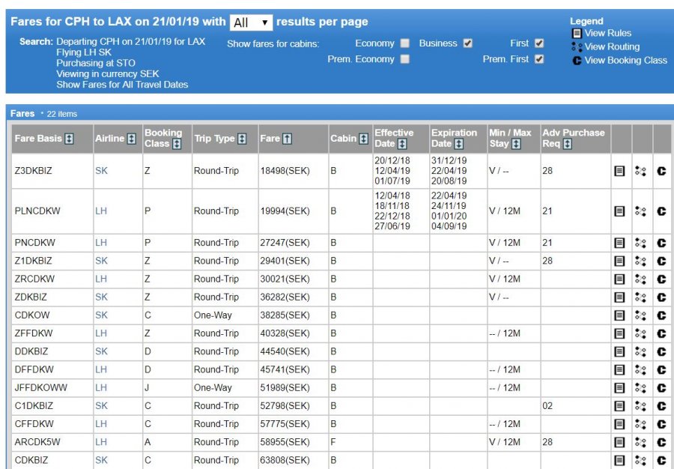Sort the Fare column ascending
Screen dimensions: 674x469
[x=288, y=139]
